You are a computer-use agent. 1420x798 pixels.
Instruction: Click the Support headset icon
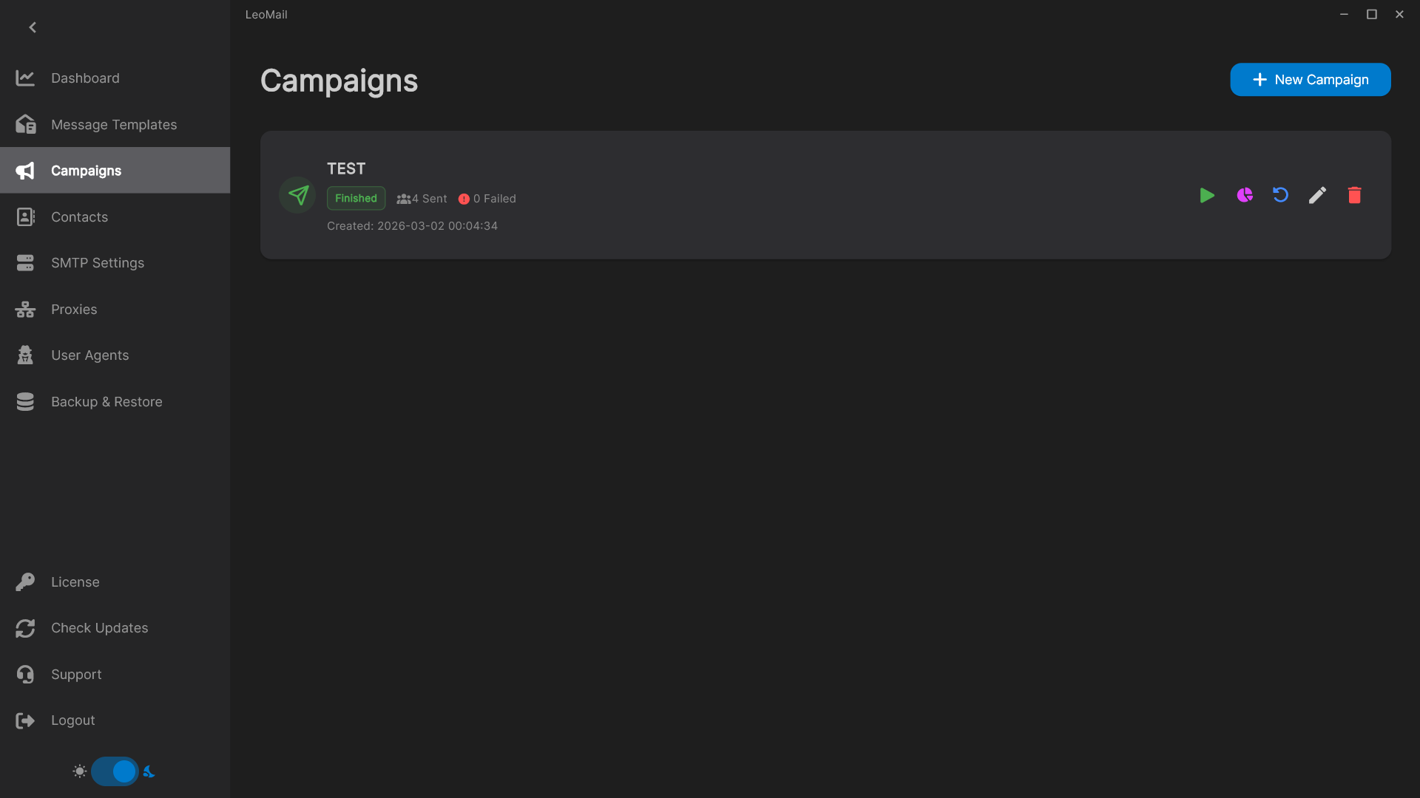tap(25, 675)
